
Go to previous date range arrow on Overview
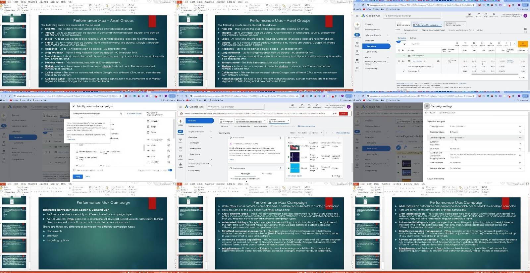coord(327,133)
